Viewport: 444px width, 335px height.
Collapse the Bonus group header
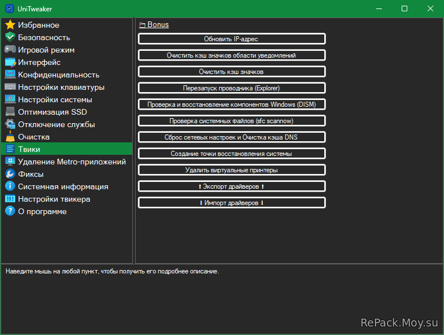click(x=154, y=25)
